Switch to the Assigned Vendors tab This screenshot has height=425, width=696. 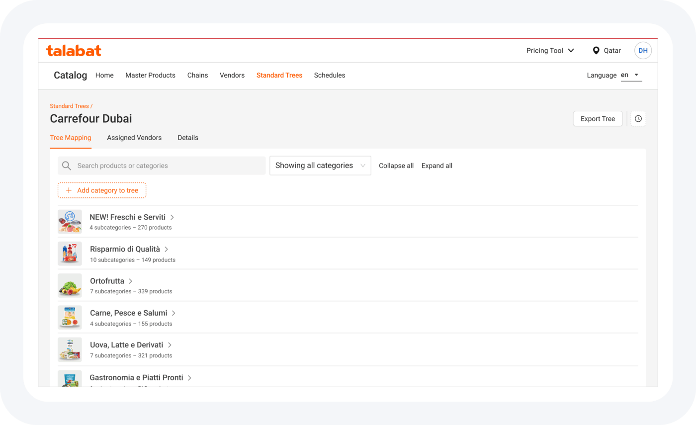(x=134, y=138)
